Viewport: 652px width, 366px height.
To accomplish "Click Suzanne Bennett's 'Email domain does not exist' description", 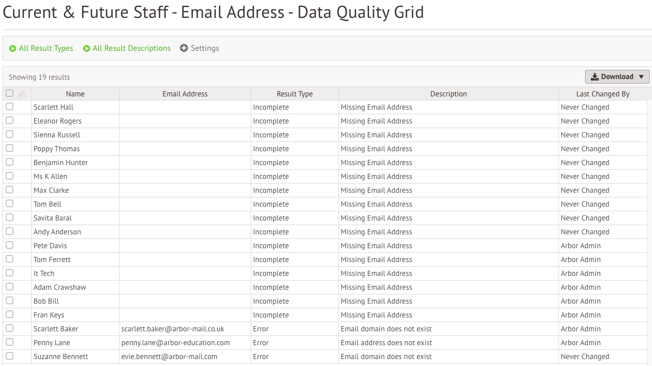I will [386, 356].
